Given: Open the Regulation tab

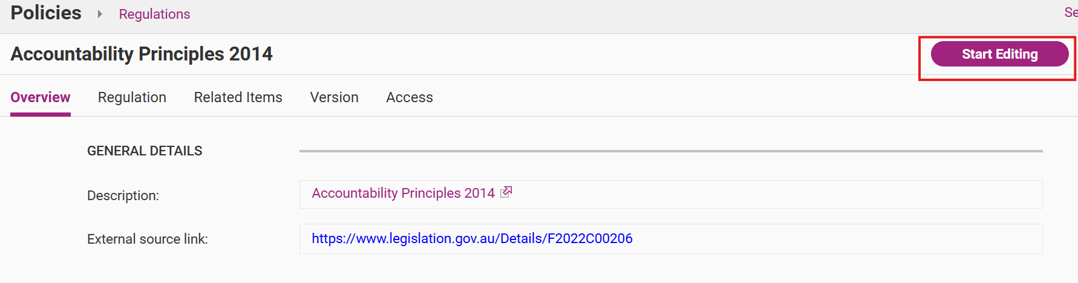Looking at the screenshot, I should (x=132, y=97).
